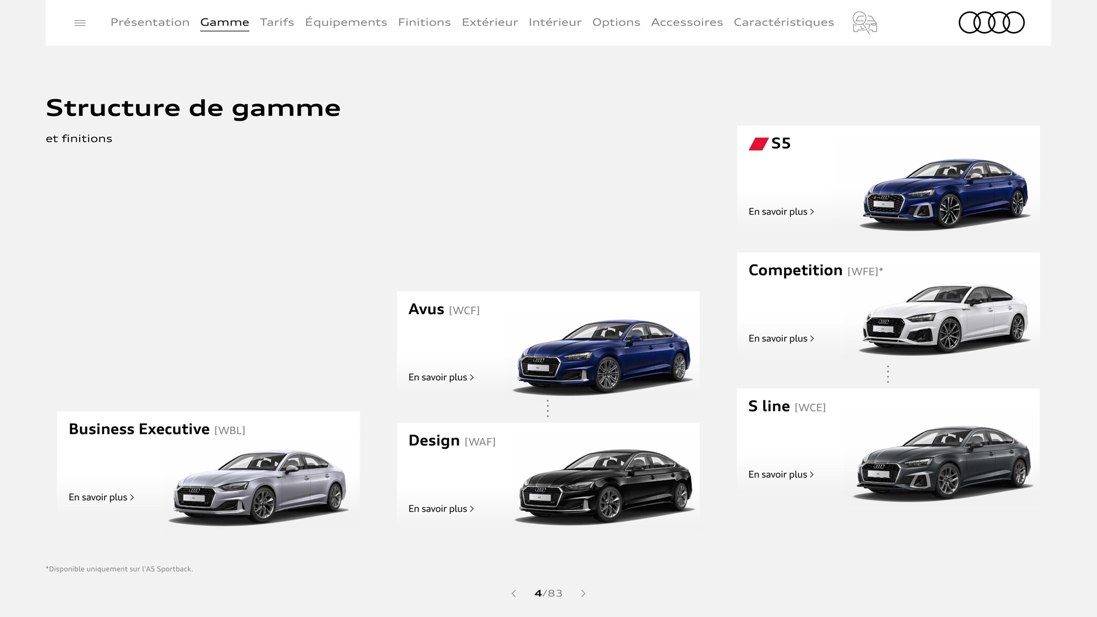The height and width of the screenshot is (617, 1097).
Task: Click the 'et finitions' subtitle
Action: click(79, 138)
